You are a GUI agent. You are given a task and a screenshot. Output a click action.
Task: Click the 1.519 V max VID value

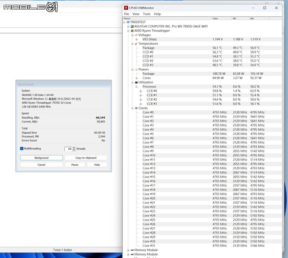click(255, 39)
